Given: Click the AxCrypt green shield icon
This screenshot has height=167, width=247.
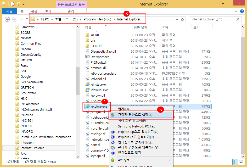Looking at the screenshot, I should 113,160.
